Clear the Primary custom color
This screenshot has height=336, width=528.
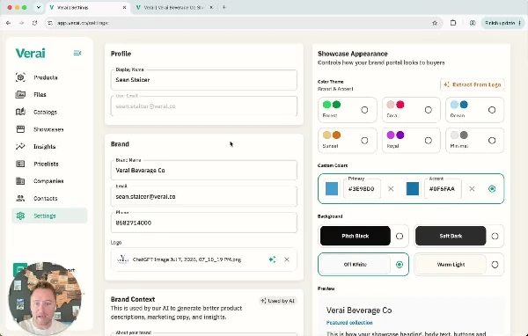[x=391, y=189]
